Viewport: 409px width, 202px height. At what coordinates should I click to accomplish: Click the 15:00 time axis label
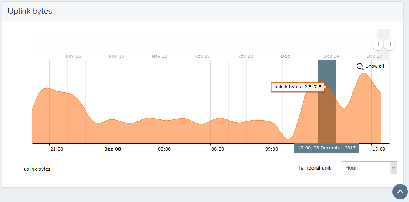coord(379,149)
